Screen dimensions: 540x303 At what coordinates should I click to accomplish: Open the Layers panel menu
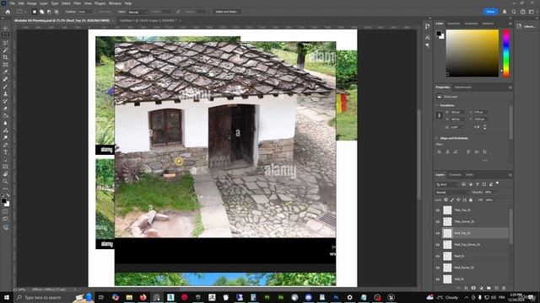pos(510,175)
